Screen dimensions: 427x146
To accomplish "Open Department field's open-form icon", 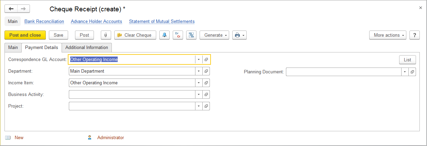I will pyautogui.click(x=206, y=71).
